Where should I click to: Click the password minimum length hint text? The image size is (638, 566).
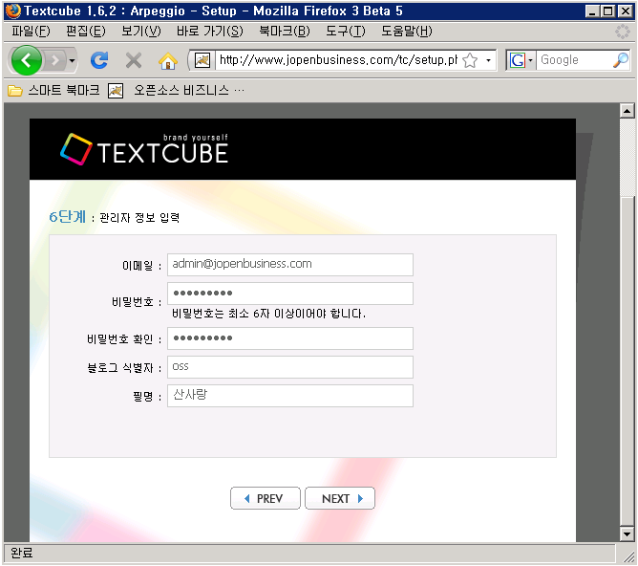tap(268, 314)
